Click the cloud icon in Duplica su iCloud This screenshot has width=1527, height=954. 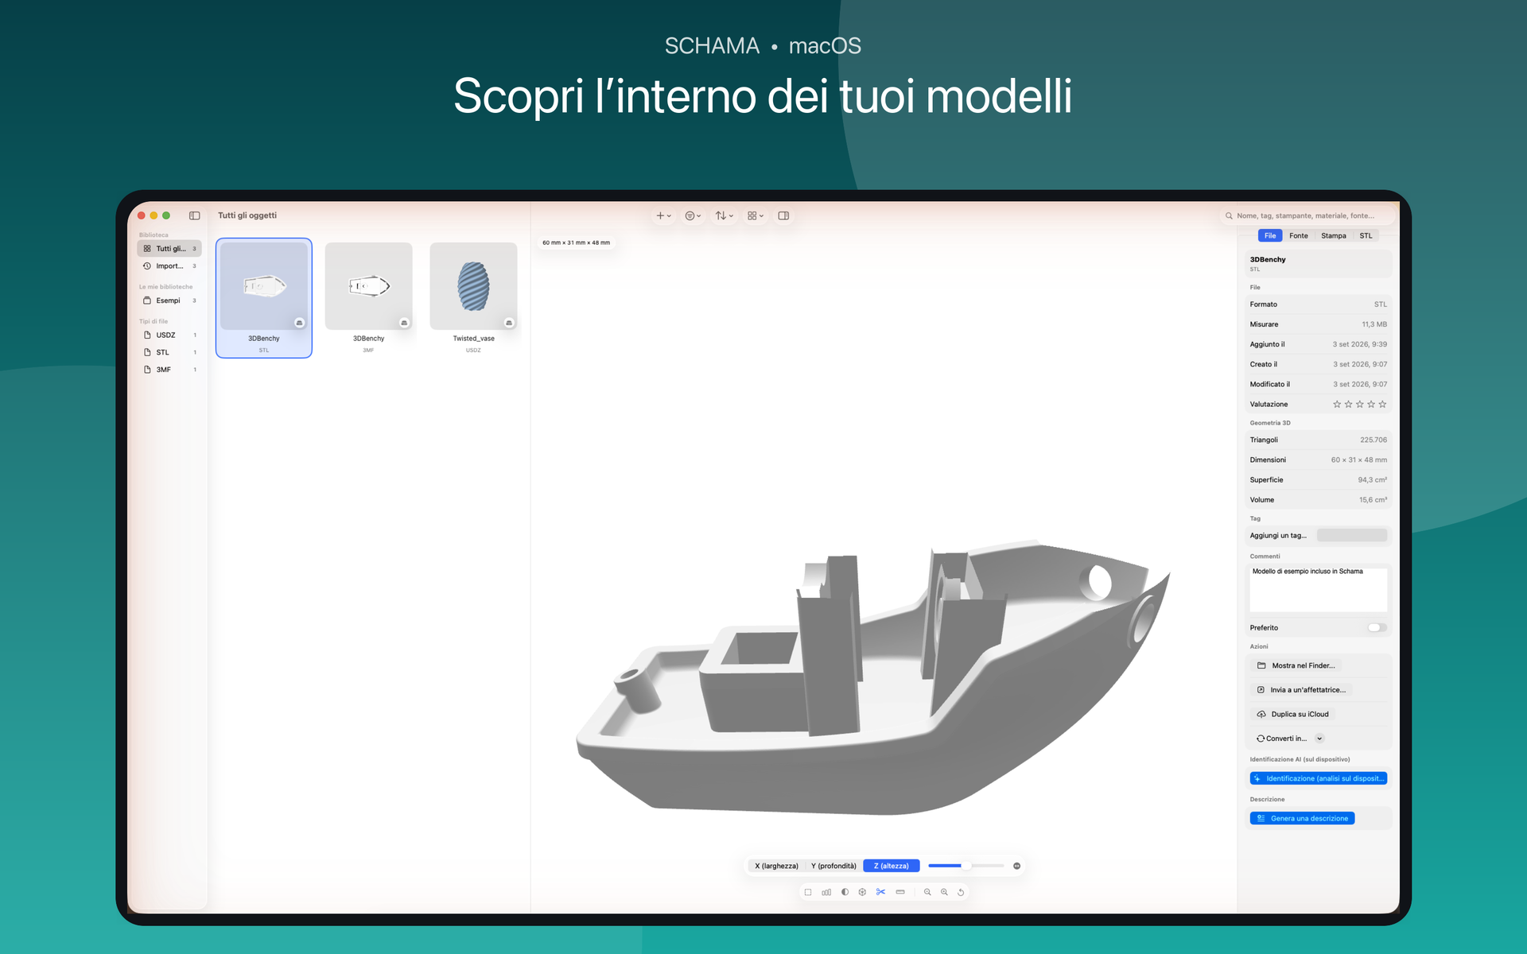(x=1261, y=714)
